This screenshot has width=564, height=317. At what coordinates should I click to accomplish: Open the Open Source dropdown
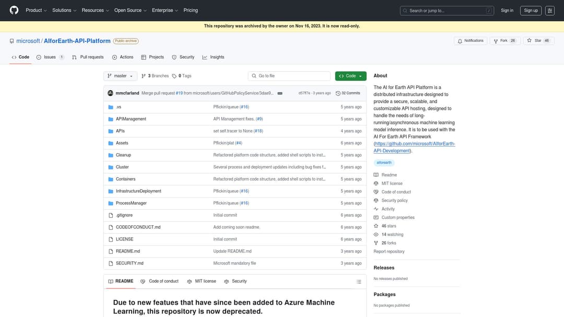[130, 10]
